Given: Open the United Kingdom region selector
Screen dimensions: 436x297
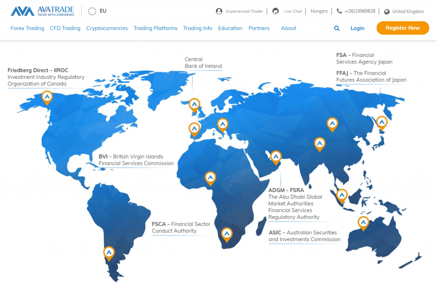Looking at the screenshot, I should click(404, 12).
